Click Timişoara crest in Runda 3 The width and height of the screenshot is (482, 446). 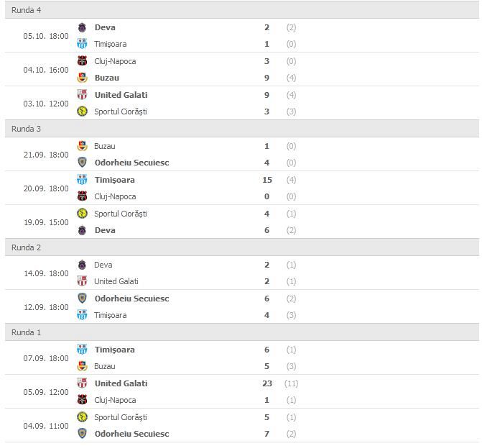(82, 180)
